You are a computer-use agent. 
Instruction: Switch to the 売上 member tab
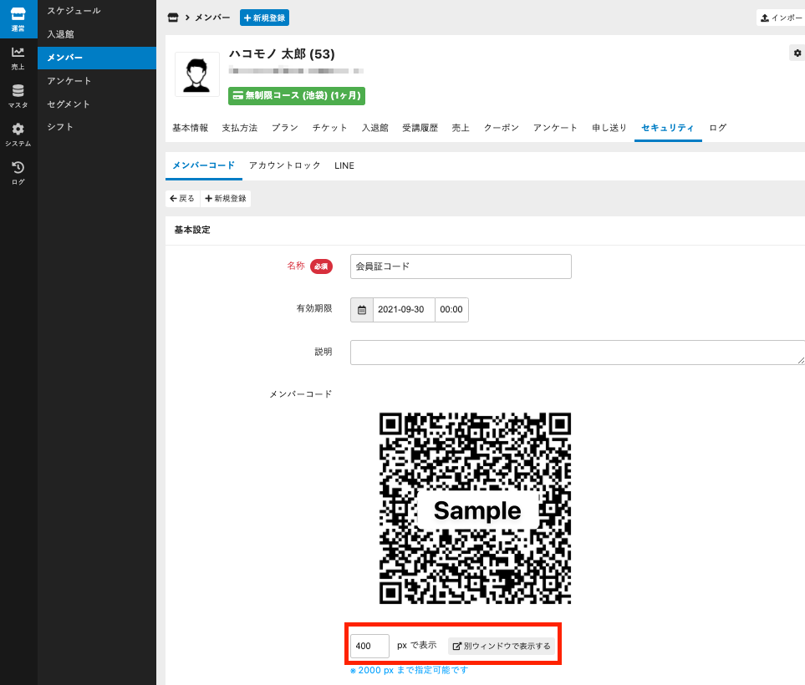461,128
